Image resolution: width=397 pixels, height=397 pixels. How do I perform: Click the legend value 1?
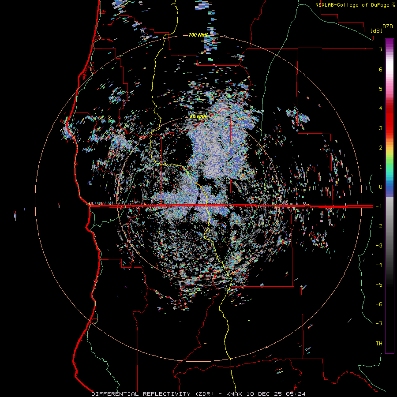tap(381, 167)
